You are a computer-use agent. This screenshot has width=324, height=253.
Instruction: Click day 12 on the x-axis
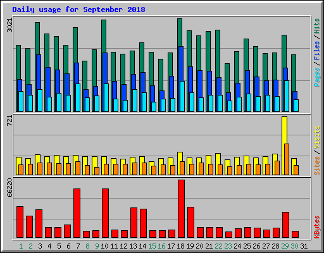coord(123,246)
